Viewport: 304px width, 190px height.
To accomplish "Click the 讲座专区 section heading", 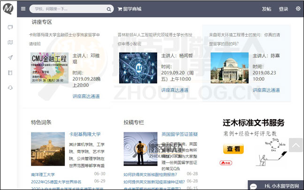I will click(42, 22).
